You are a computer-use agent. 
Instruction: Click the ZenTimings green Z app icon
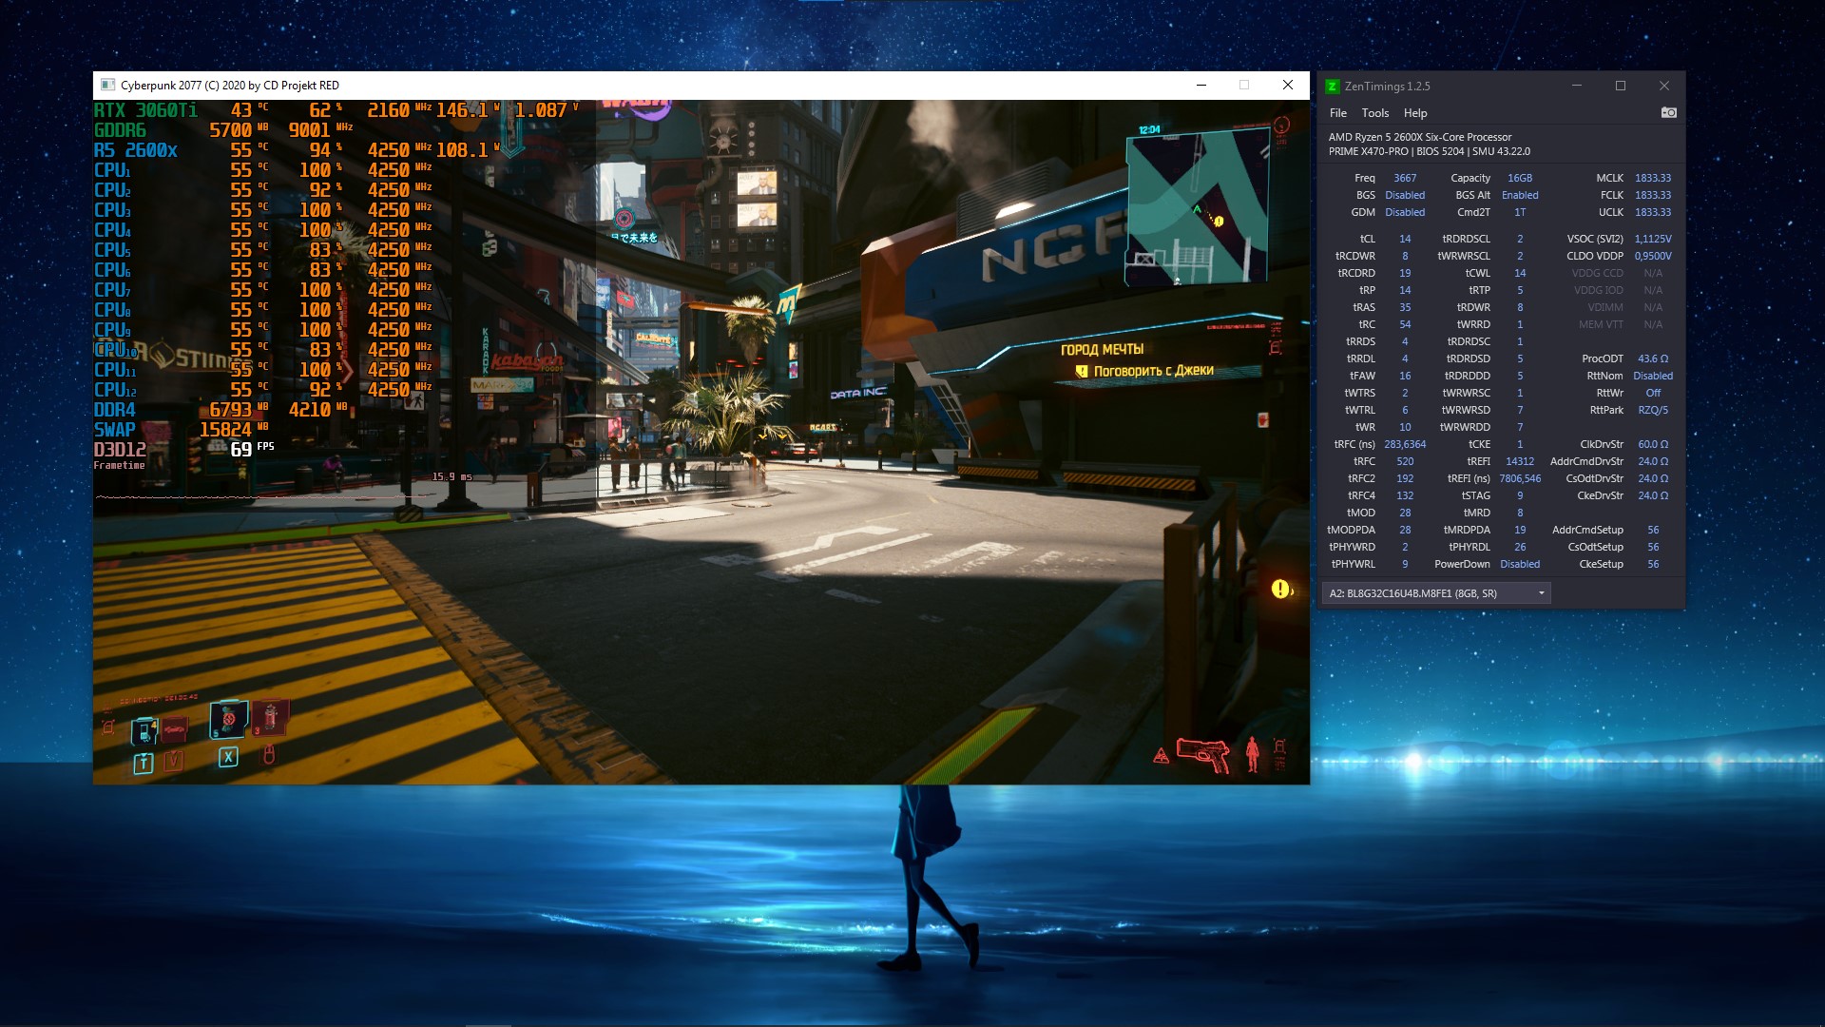[1333, 86]
